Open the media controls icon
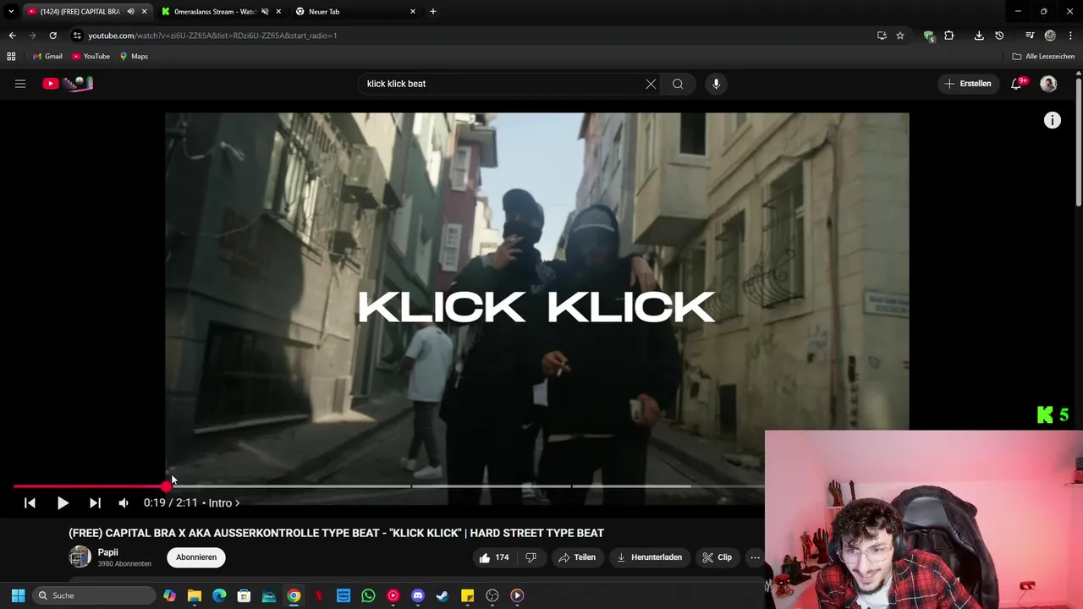 click(1030, 36)
